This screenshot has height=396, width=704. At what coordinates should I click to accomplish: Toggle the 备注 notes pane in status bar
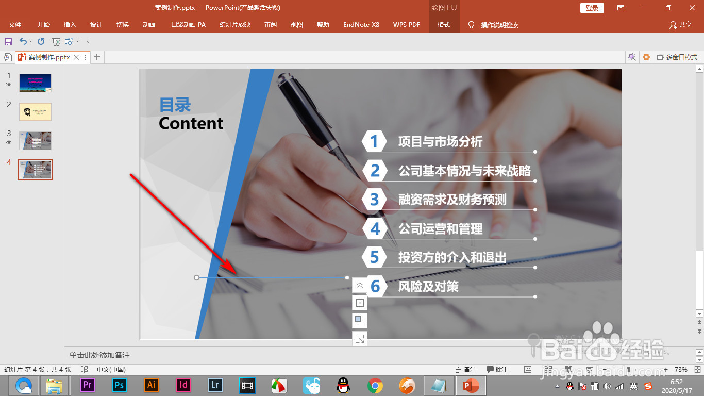tap(466, 370)
